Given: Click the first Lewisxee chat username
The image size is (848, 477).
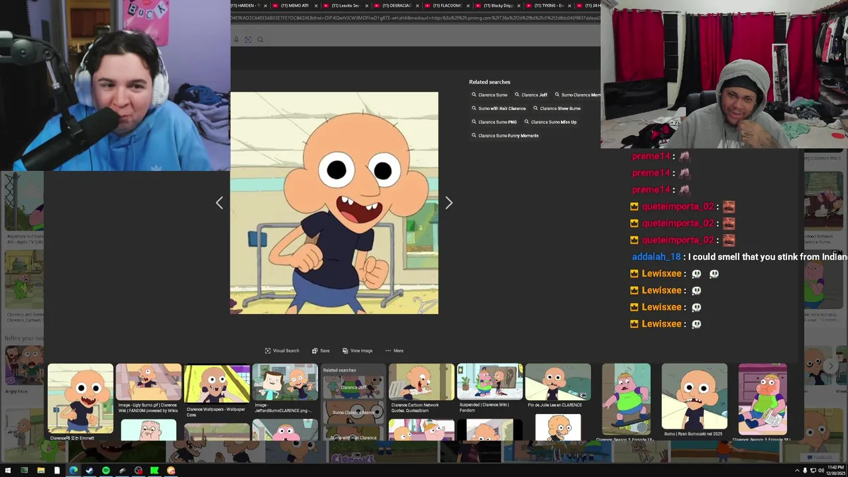Looking at the screenshot, I should [661, 274].
